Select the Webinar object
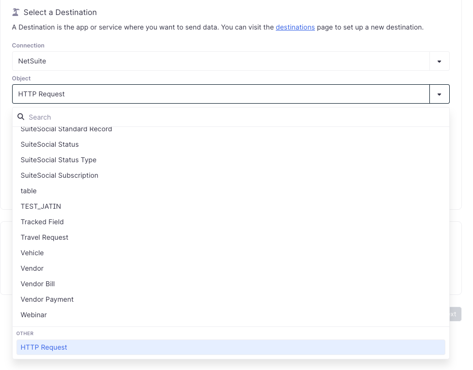This screenshot has width=473, height=370. tap(33, 315)
